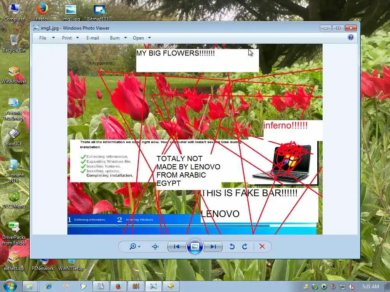The image size is (390, 292).
Task: Launch the PENetwork desktop shortcut
Action: coord(43,266)
